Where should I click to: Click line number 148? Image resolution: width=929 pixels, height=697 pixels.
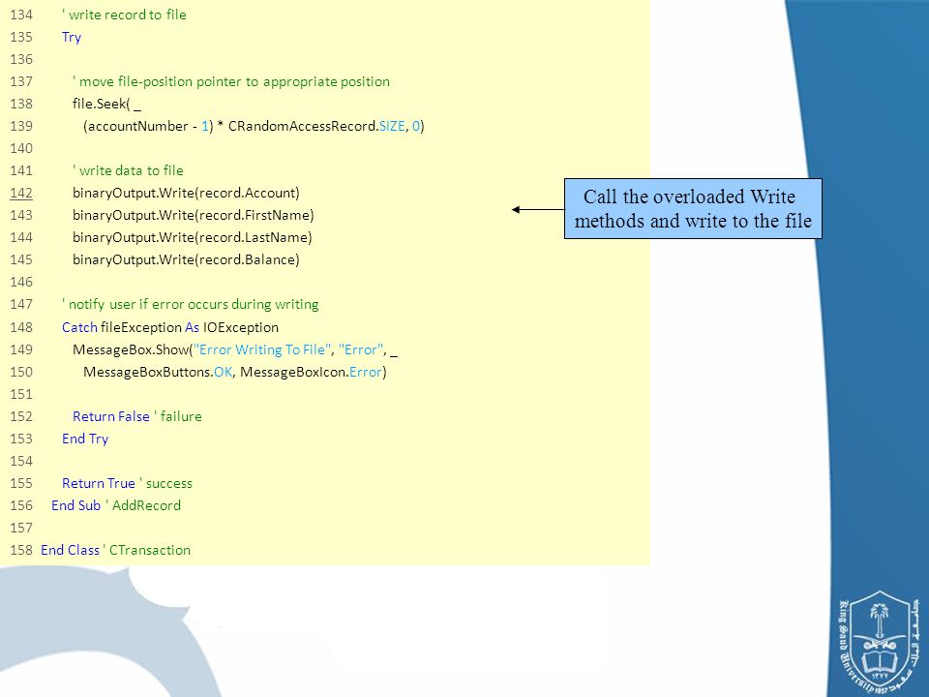(x=21, y=327)
